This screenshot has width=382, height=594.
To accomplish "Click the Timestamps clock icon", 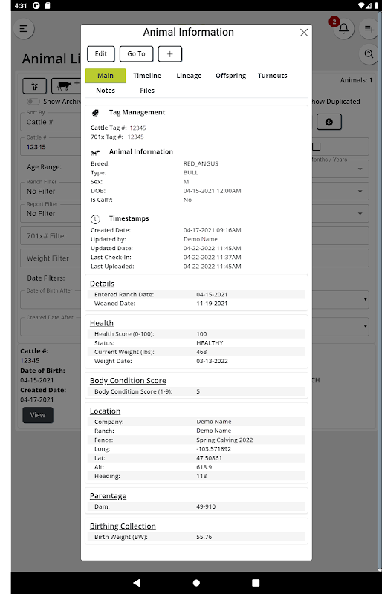I will click(x=95, y=219).
